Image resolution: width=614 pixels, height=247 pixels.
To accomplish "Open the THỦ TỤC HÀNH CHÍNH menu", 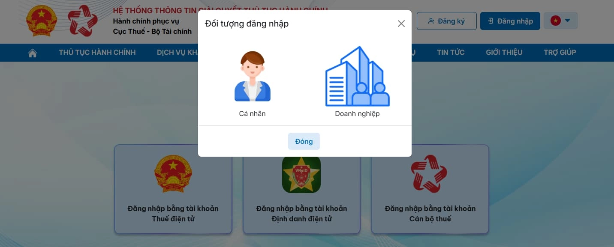I will (x=97, y=52).
